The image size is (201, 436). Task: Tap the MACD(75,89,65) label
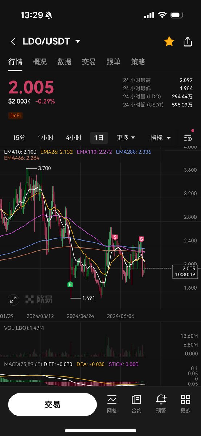(23, 364)
